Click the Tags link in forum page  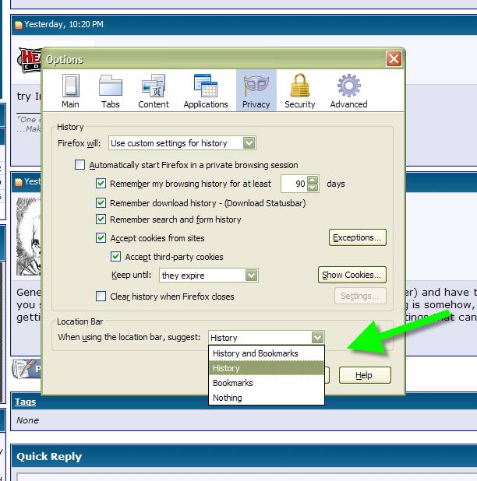[26, 402]
